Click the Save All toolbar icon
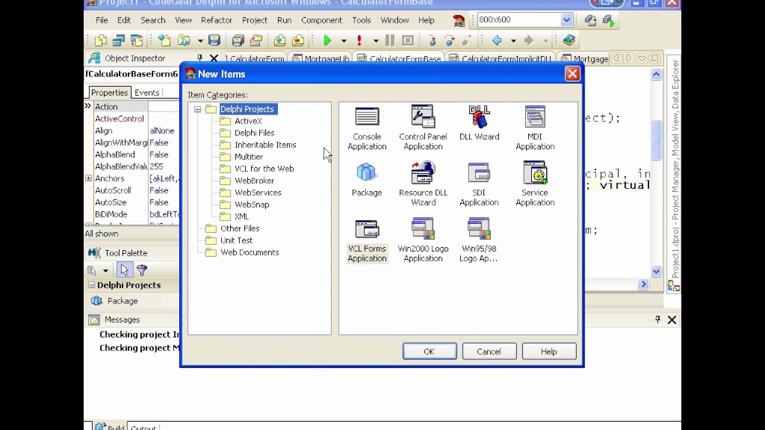Screen dimensions: 765x430 point(238,41)
